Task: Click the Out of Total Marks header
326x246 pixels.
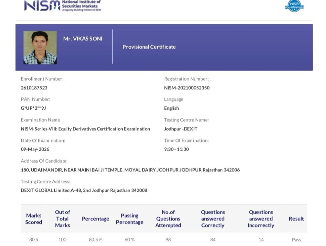Action: tap(62, 219)
